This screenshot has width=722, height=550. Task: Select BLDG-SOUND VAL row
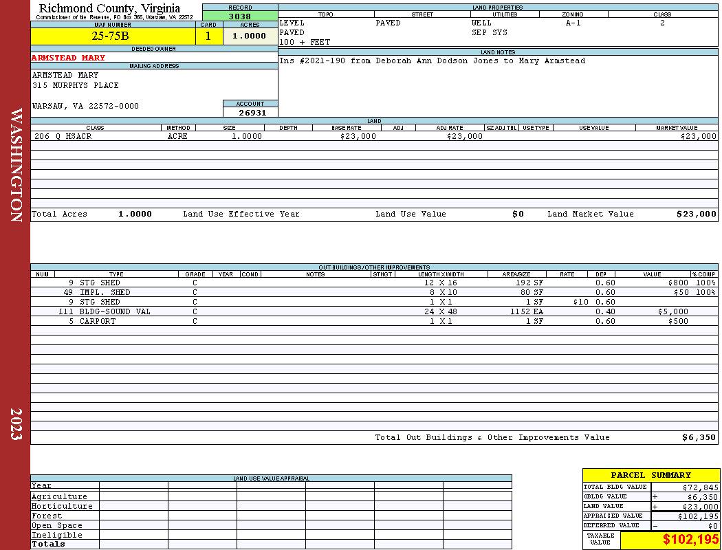tap(374, 311)
